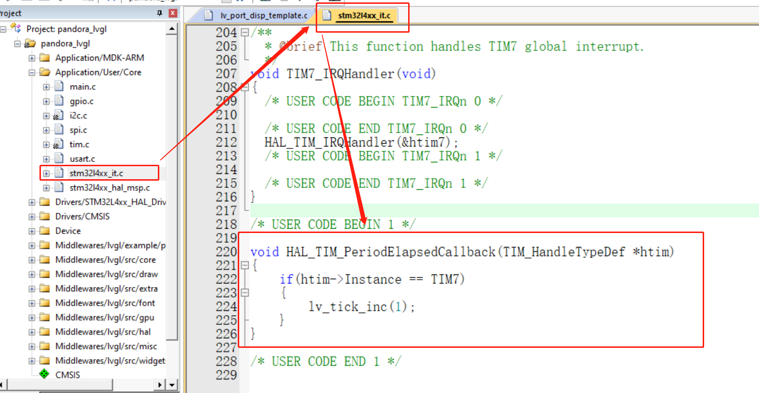
Task: Pin the Project panel with the pushpin icon
Action: tap(160, 13)
